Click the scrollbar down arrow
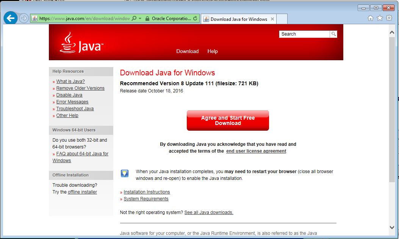The width and height of the screenshot is (399, 239). pos(392,227)
